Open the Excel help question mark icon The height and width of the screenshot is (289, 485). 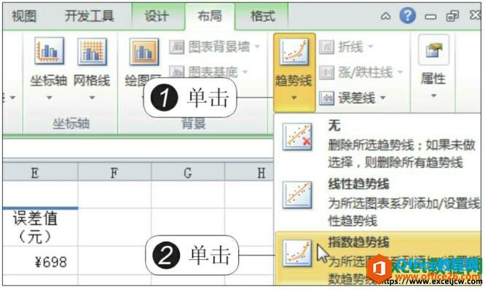[407, 15]
